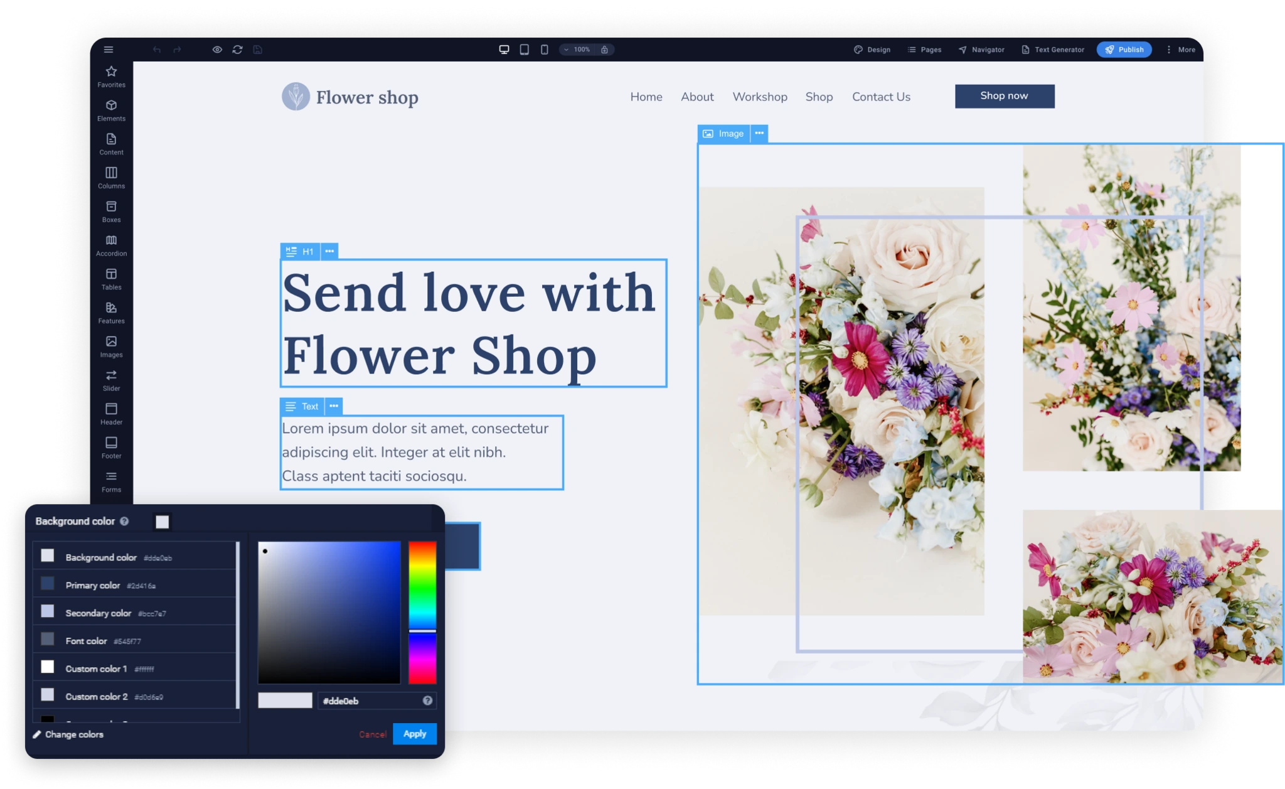
Task: Open the H1 block options menu
Action: [329, 251]
